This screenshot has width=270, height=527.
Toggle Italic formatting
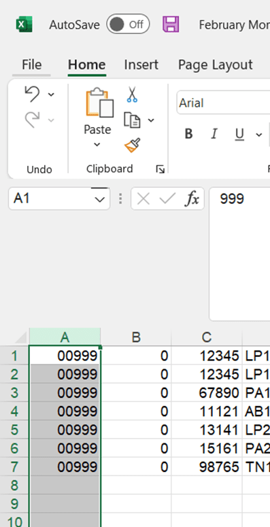[x=214, y=134]
